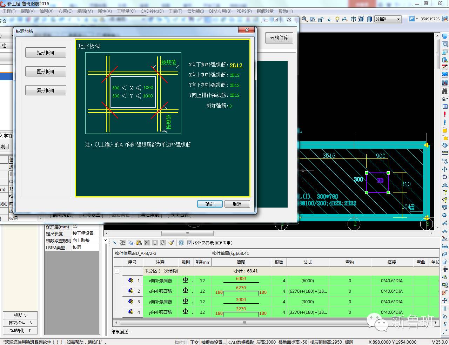Click the eyeglasses view icon on right toolbar
This screenshot has width=449, height=345.
445,99
